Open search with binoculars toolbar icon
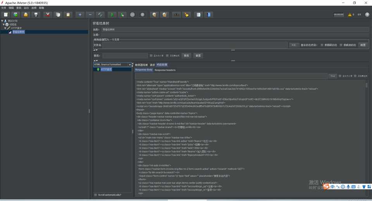 coord(176,15)
